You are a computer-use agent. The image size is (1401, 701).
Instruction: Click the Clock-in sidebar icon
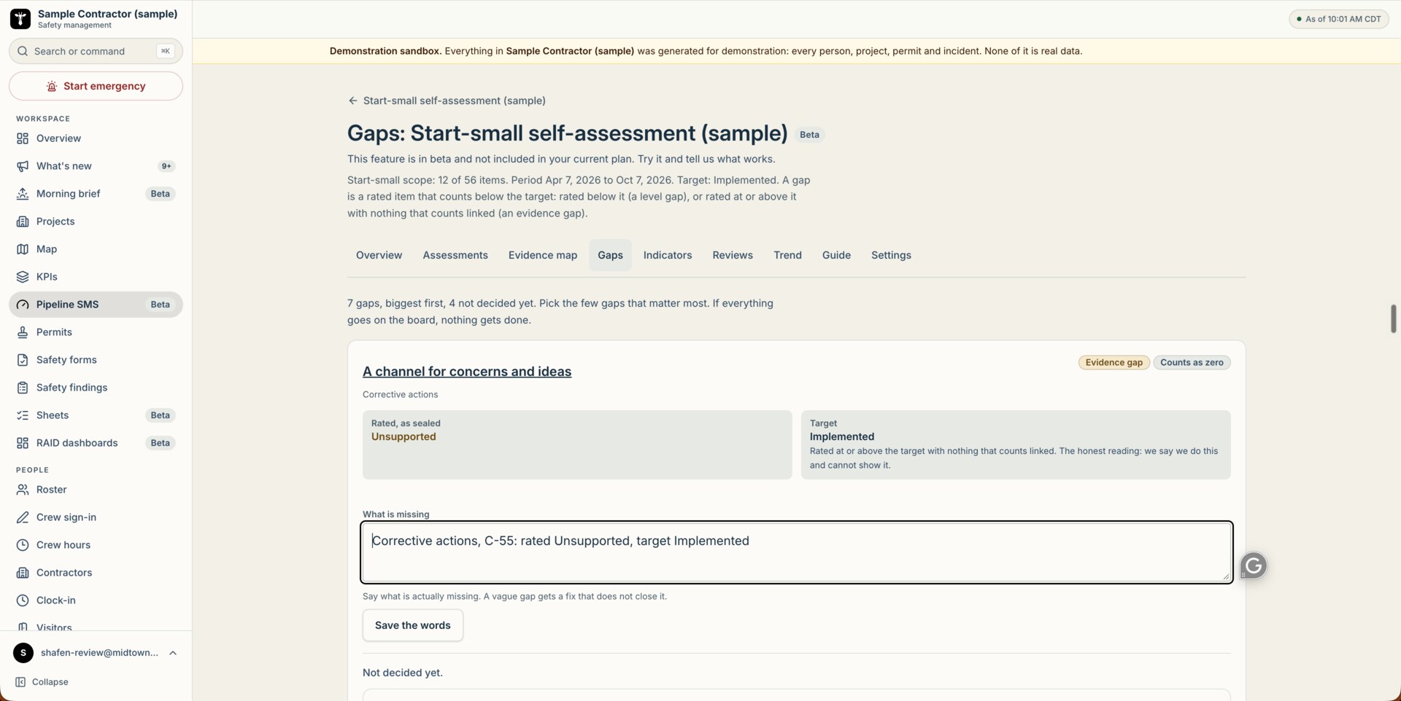(x=23, y=600)
